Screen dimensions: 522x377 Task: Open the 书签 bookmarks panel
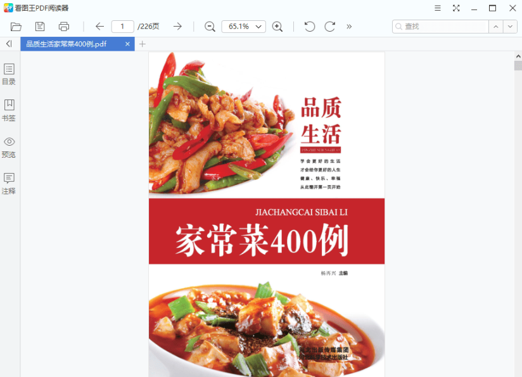coord(9,110)
